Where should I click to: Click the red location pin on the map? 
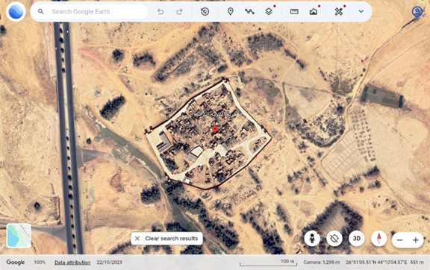pos(215,130)
